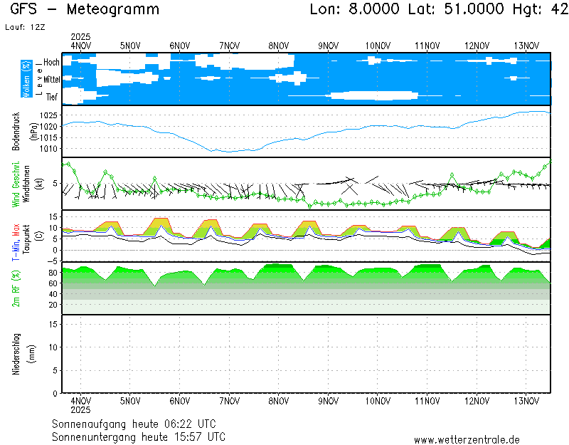Screen dimensions: 569x445
Task: Click the Mittel cloud level label
Action: [x=52, y=80]
